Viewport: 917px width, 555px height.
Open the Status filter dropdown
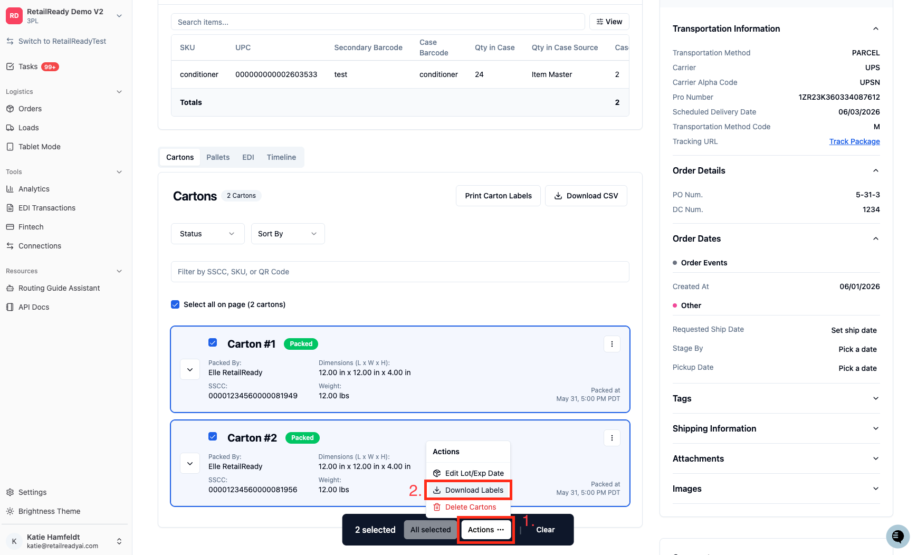(x=208, y=234)
